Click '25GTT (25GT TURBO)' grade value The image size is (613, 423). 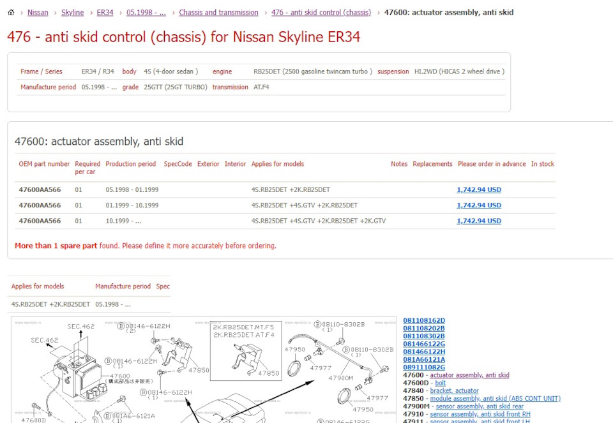pos(176,87)
